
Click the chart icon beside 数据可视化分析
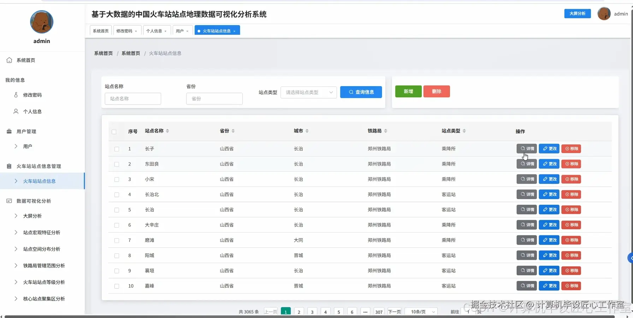point(9,201)
